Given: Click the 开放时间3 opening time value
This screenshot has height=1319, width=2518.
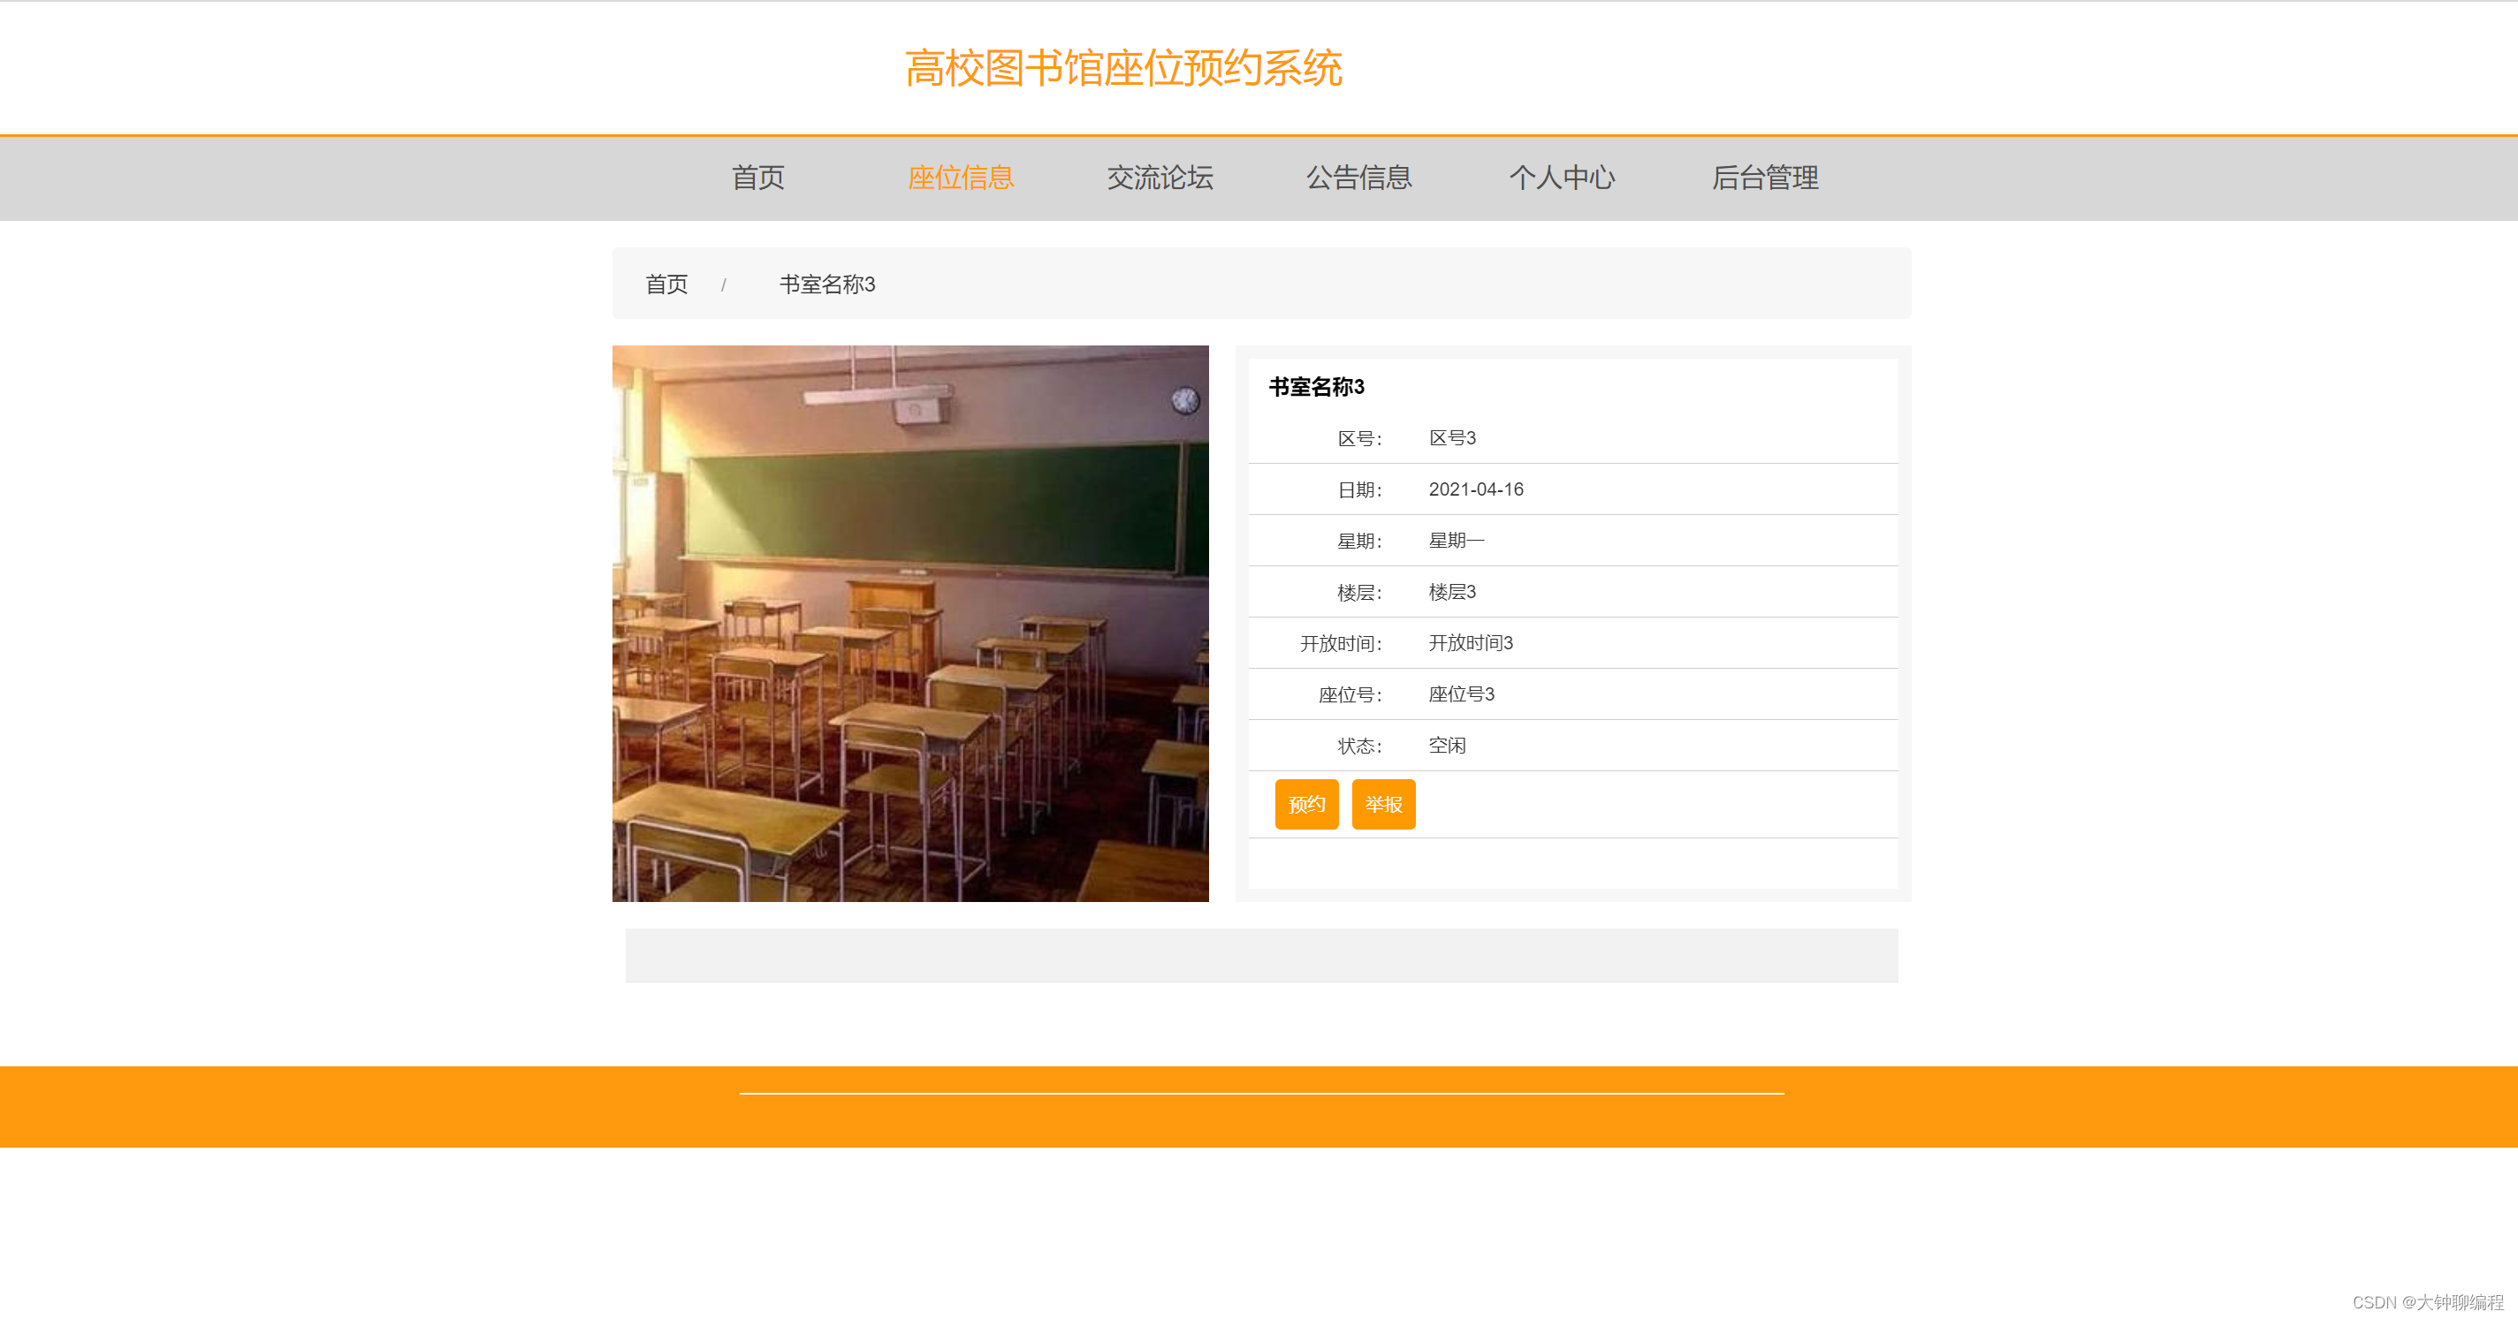Looking at the screenshot, I should 1470,643.
